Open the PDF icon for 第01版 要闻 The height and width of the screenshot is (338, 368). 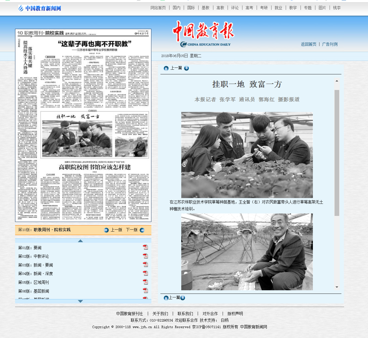pyautogui.click(x=145, y=247)
